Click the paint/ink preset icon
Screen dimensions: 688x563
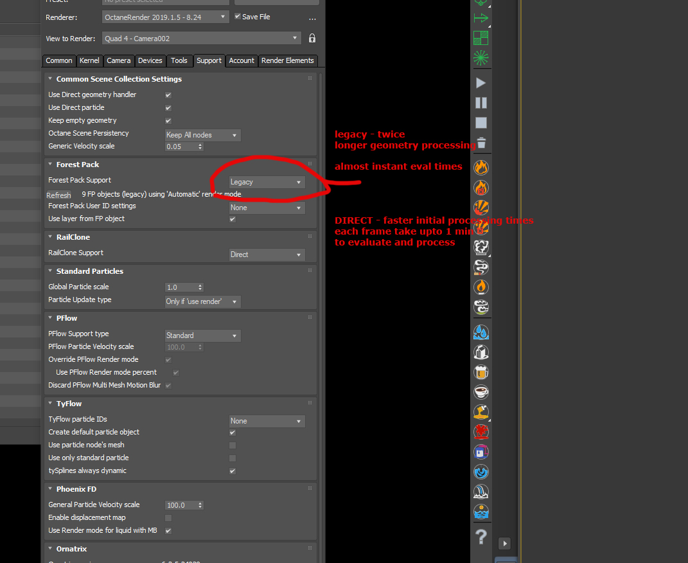(481, 452)
